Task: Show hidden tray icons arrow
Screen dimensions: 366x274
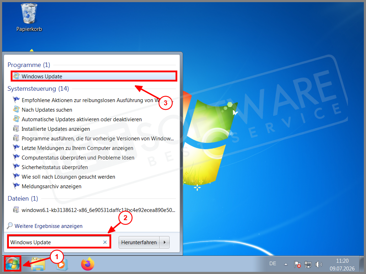Action: point(286,264)
